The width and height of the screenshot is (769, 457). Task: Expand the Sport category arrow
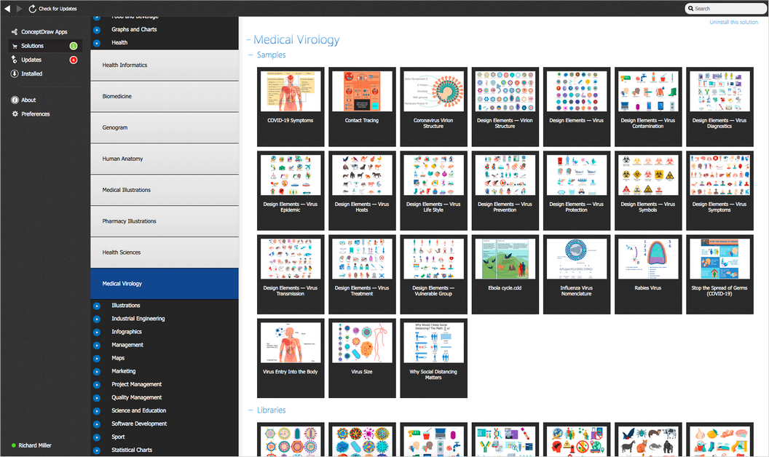[x=97, y=437]
